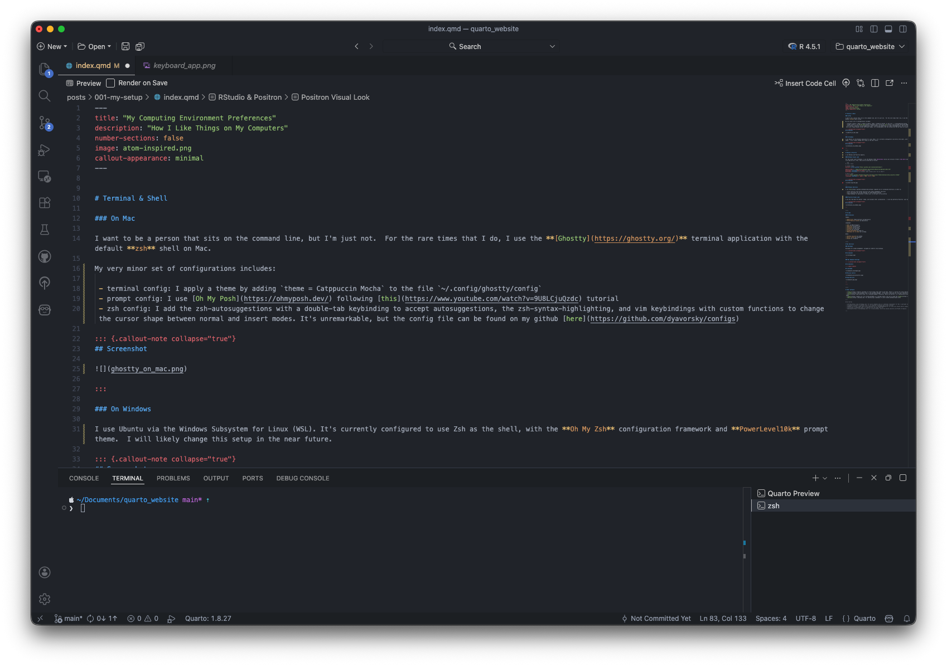The height and width of the screenshot is (666, 947).
Task: Open the Explorer view in the sidebar
Action: point(45,69)
